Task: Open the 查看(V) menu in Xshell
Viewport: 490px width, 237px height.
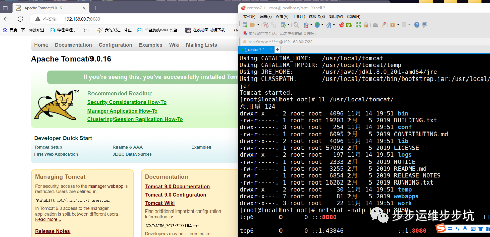Action: click(282, 16)
